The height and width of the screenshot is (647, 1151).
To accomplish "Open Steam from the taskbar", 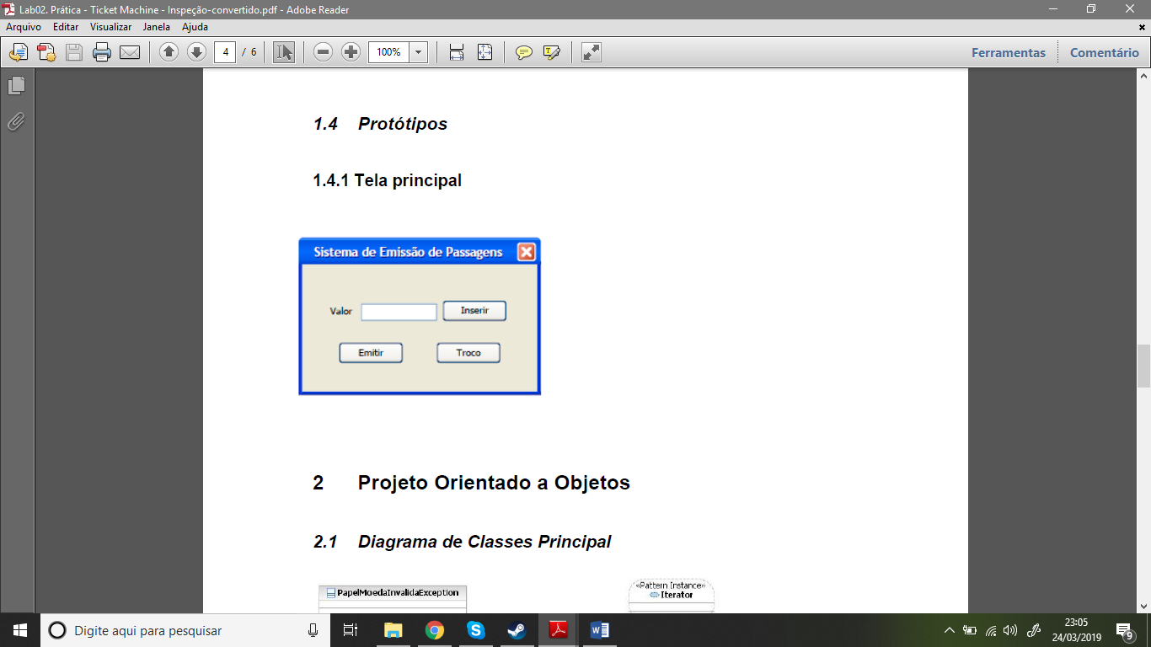I will click(517, 630).
